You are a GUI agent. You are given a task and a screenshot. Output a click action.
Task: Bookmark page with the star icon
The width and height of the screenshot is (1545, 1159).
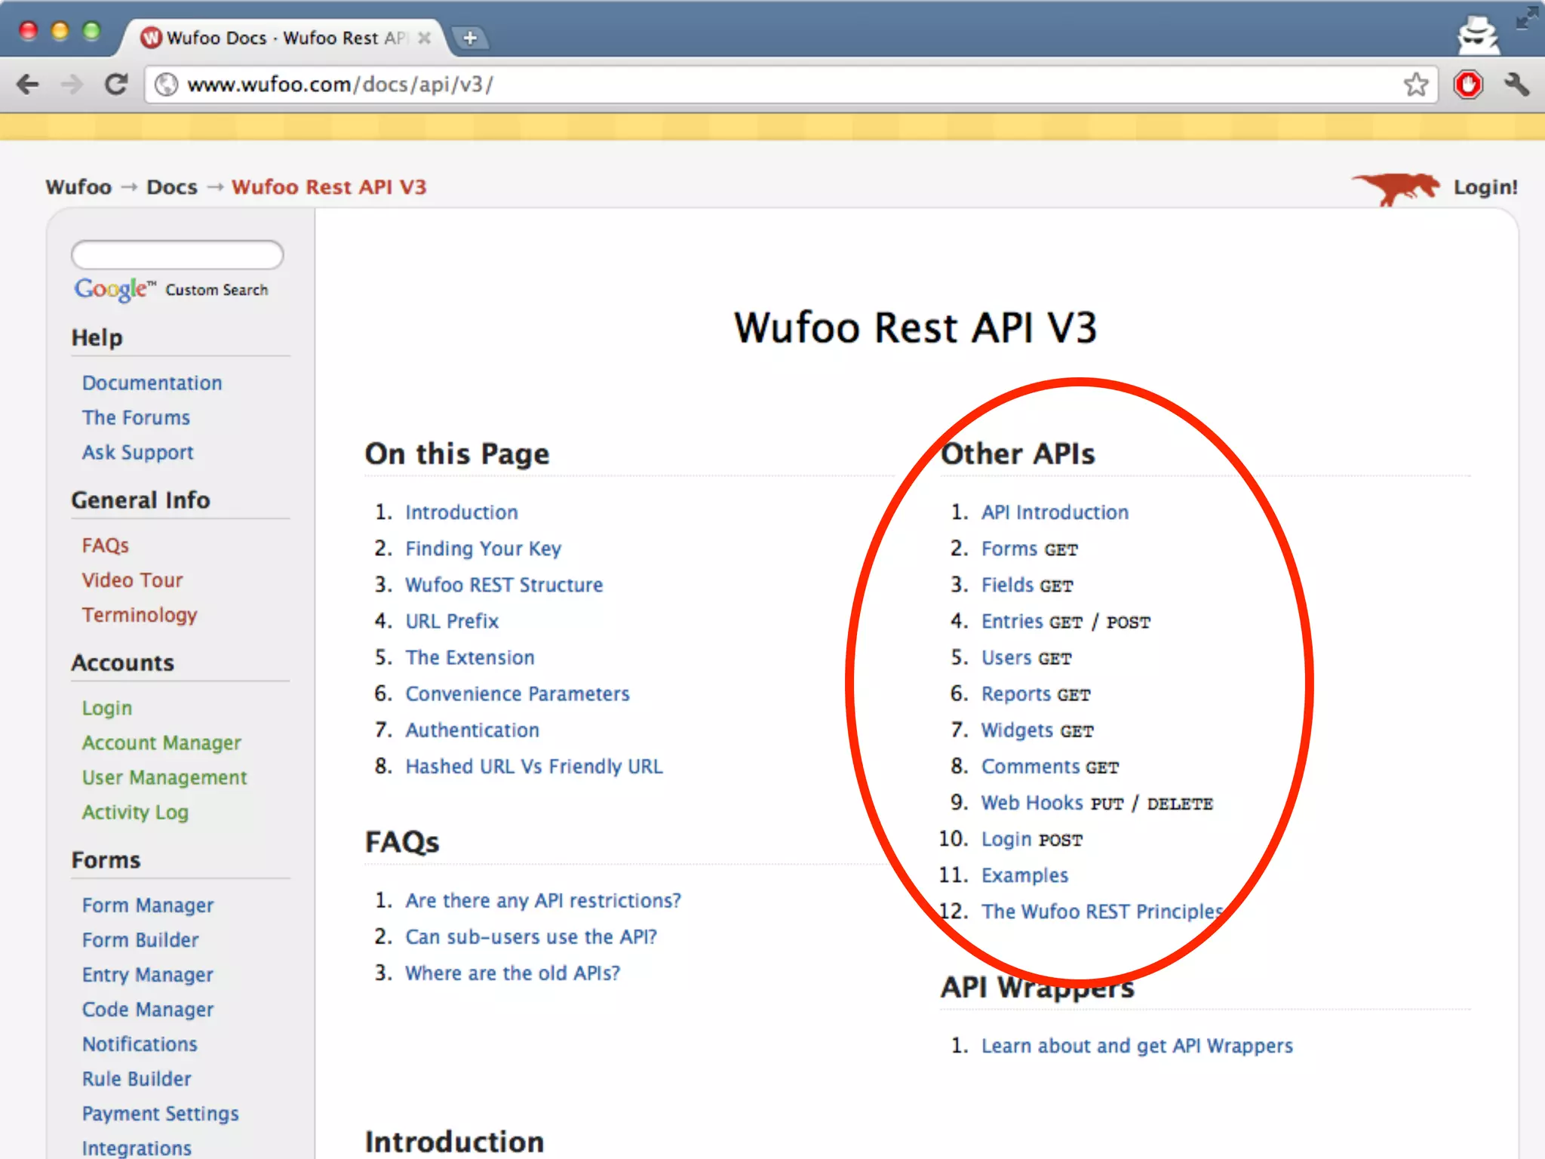[1415, 84]
